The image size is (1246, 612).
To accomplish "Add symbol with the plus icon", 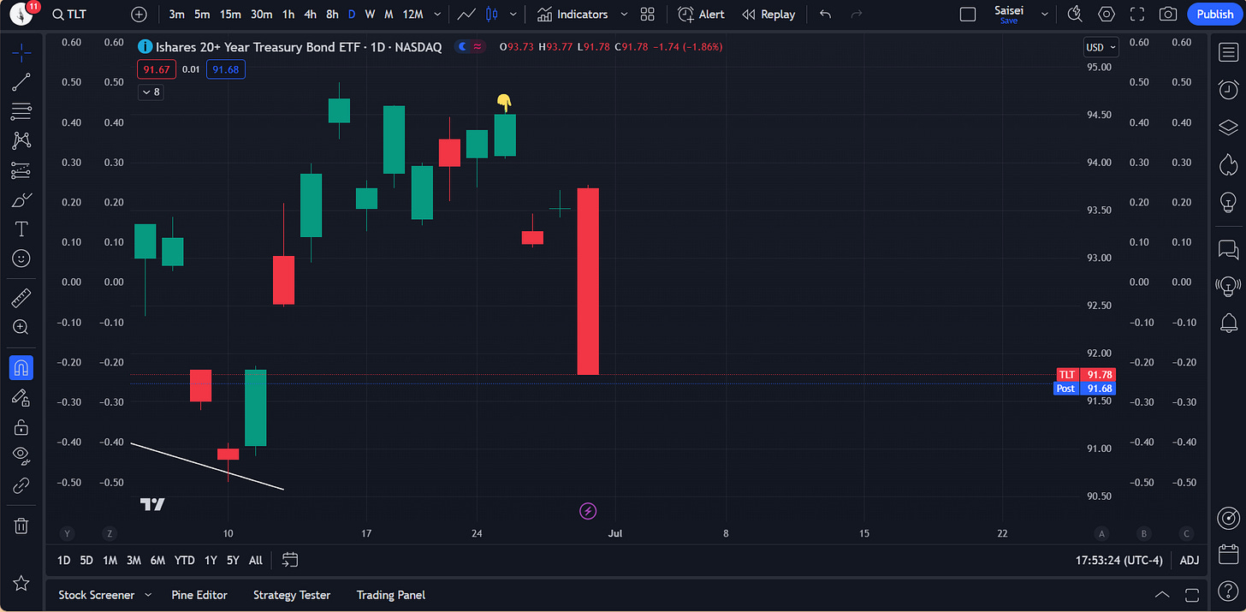I will tap(139, 15).
